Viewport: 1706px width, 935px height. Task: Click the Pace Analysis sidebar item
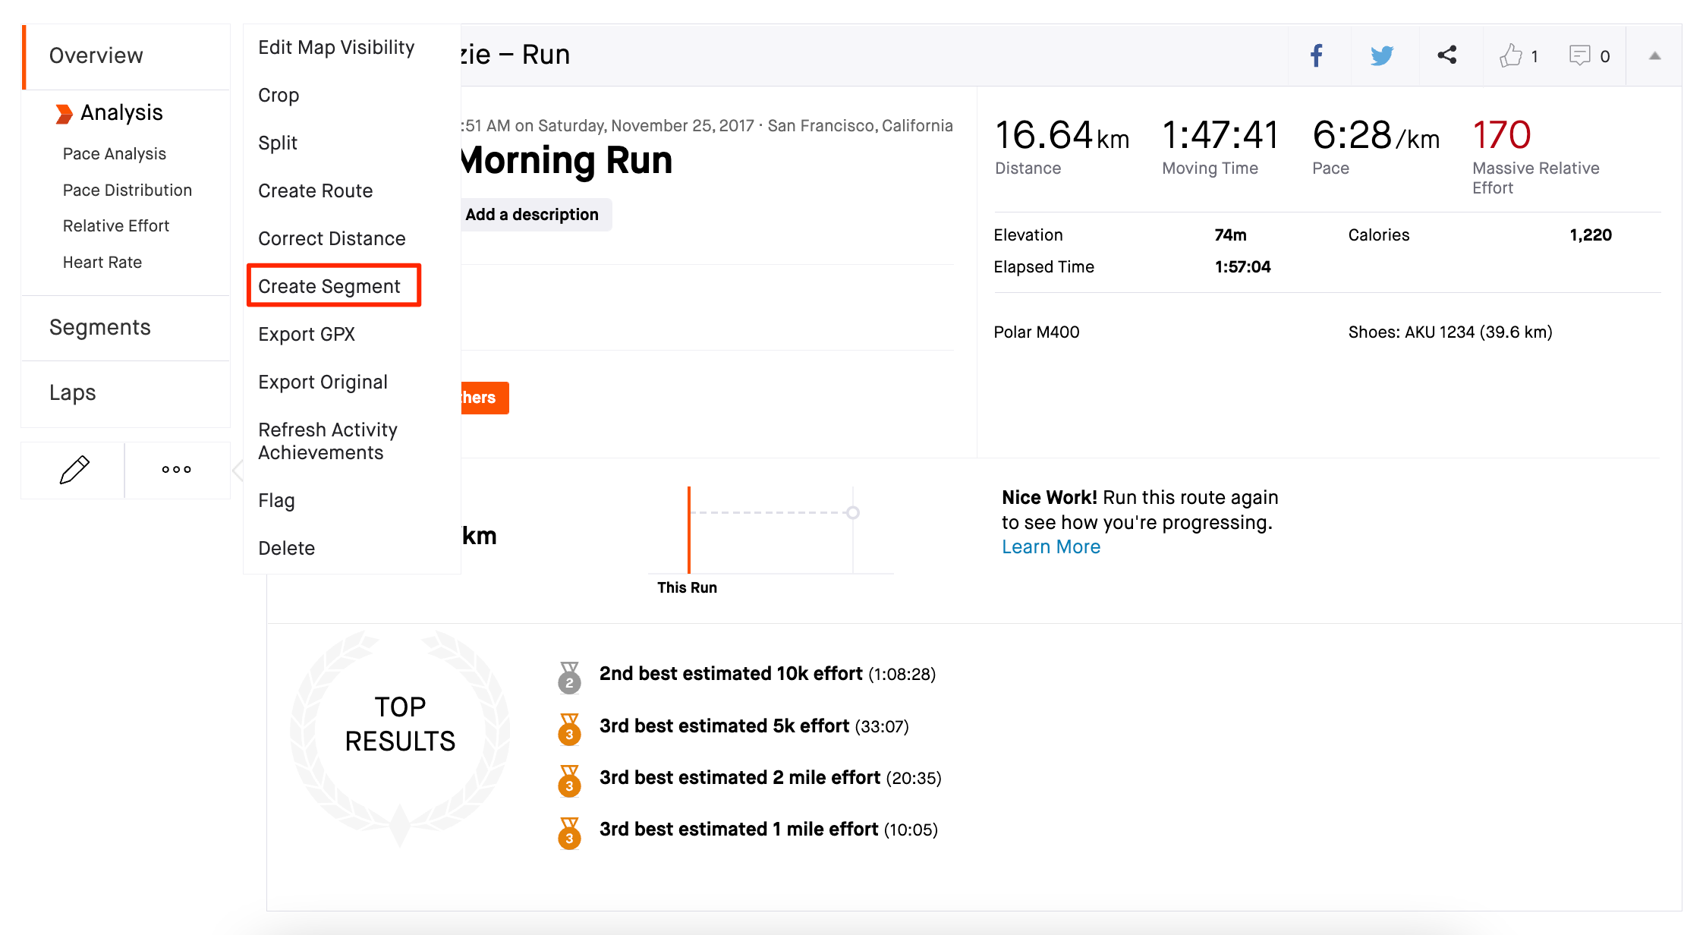(x=116, y=152)
